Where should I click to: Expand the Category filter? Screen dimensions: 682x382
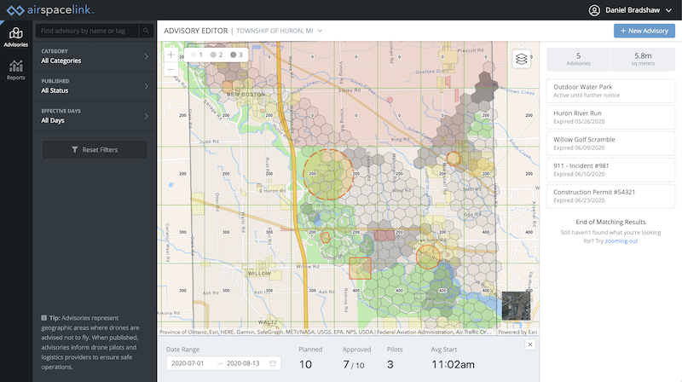[94, 56]
